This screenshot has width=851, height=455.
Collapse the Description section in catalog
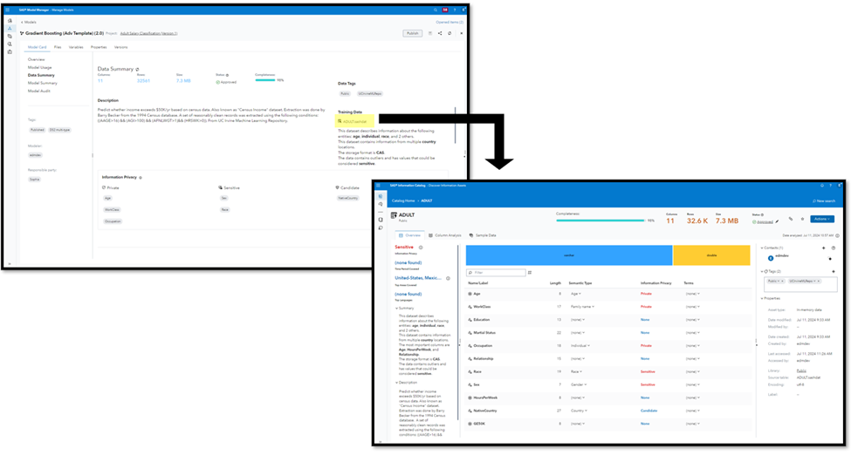(x=396, y=383)
